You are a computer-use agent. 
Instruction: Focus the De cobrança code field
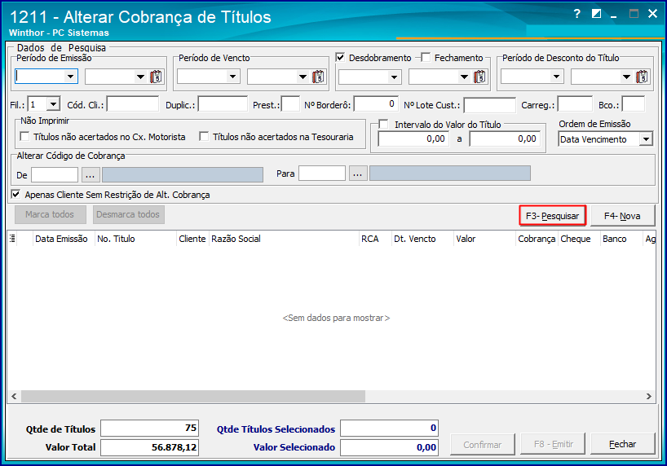click(x=55, y=174)
